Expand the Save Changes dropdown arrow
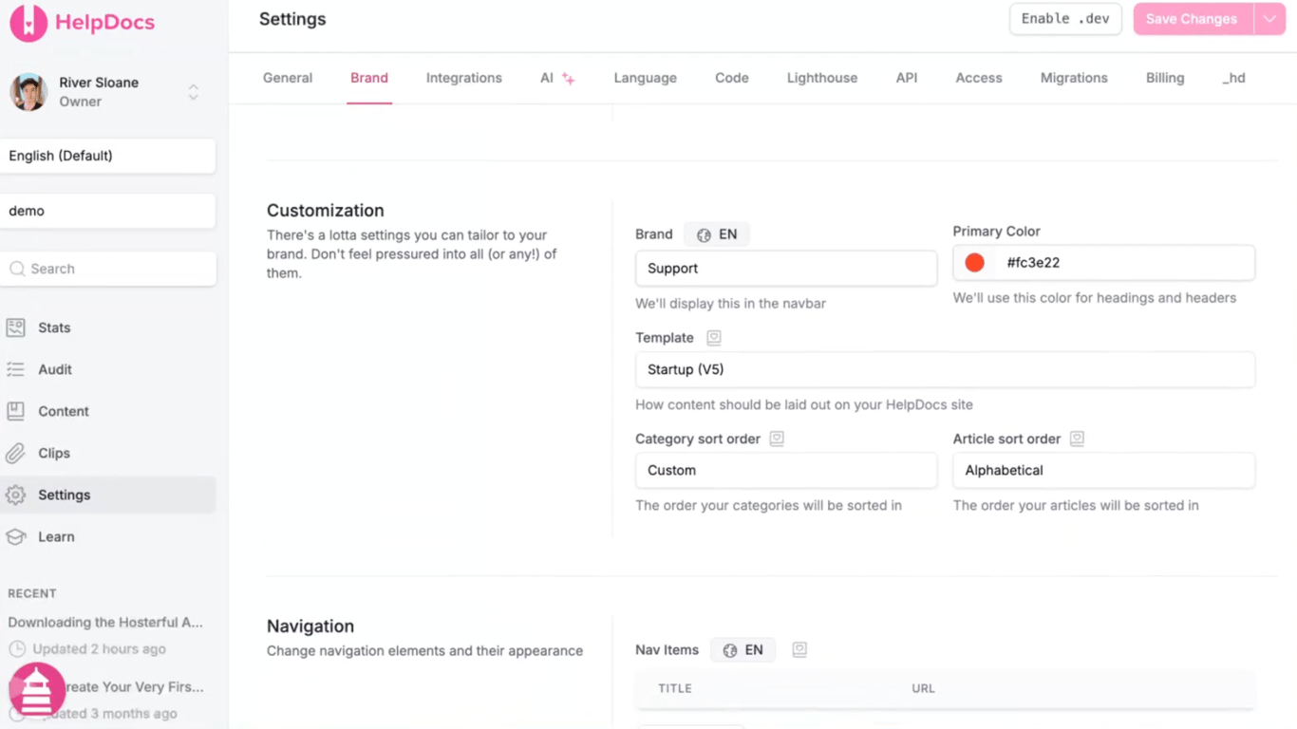Image resolution: width=1297 pixels, height=729 pixels. point(1269,18)
